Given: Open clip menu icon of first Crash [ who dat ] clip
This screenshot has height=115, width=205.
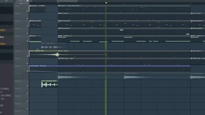Looking at the screenshot, I should coord(59,73).
